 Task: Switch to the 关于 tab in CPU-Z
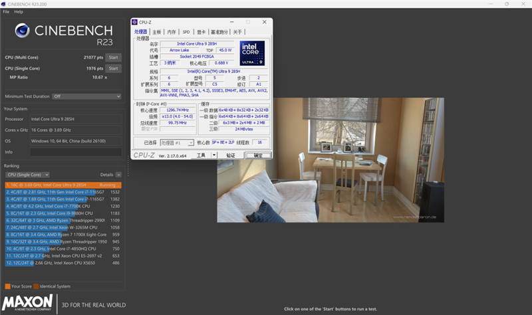(237, 32)
